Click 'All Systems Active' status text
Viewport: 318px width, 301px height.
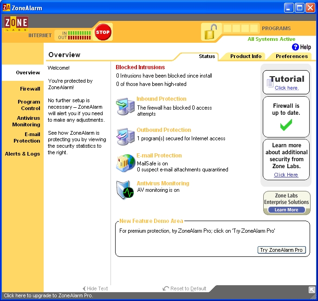[272, 39]
